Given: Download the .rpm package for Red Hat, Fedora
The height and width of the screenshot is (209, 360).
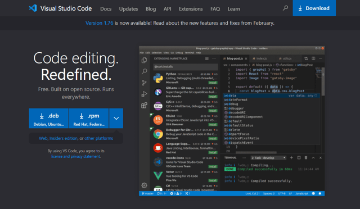Looking at the screenshot, I should click(89, 118).
